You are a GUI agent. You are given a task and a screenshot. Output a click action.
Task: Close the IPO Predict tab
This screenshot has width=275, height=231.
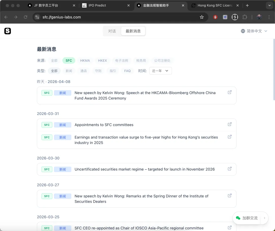pyautogui.click(x=129, y=5)
